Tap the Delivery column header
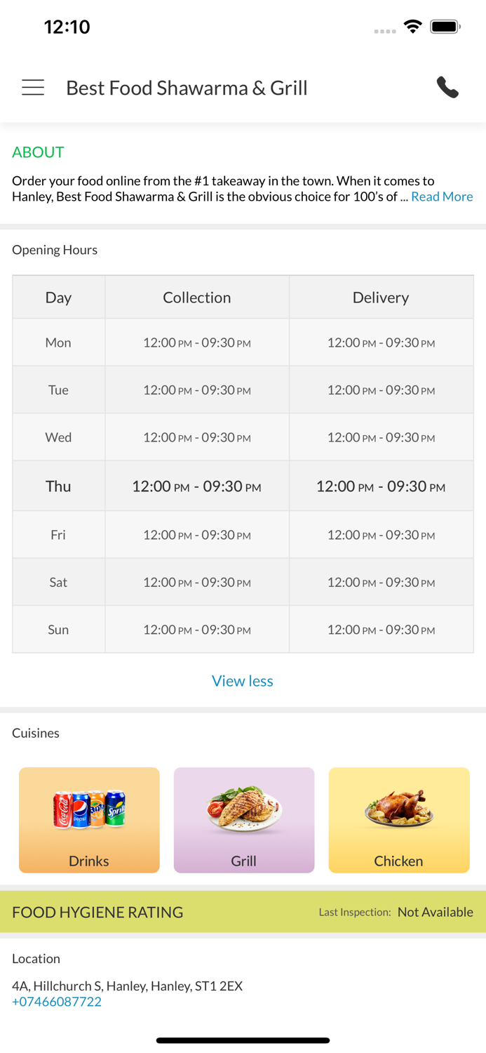The height and width of the screenshot is (1053, 486). pos(381,298)
